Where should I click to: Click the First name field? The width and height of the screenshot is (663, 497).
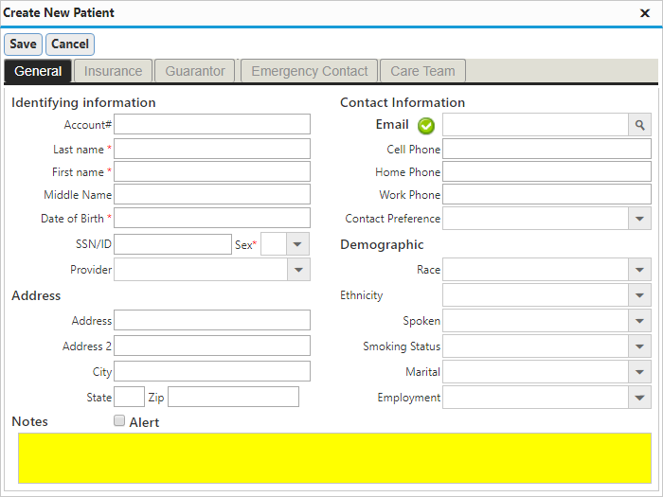[x=212, y=171]
